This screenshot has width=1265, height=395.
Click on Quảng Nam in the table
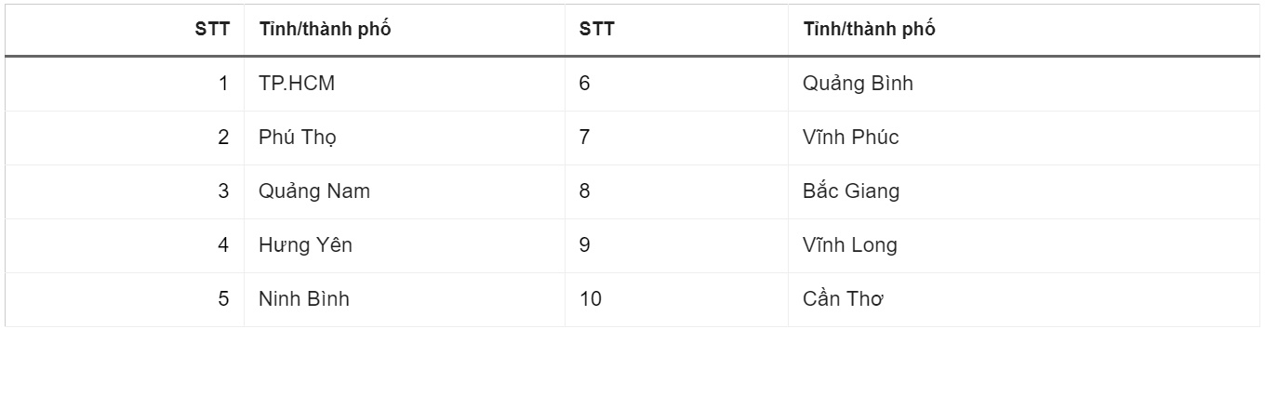pyautogui.click(x=314, y=191)
